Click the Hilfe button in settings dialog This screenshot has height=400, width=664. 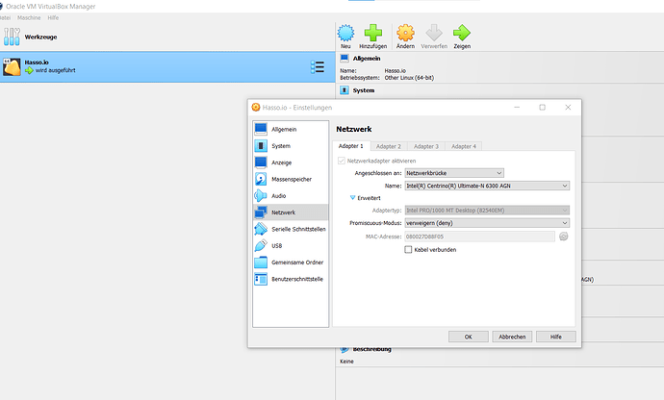(556, 337)
